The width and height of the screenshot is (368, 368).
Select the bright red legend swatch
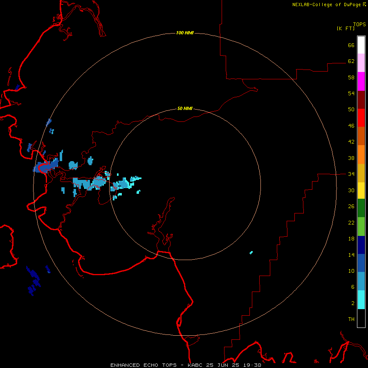pyautogui.click(x=361, y=118)
